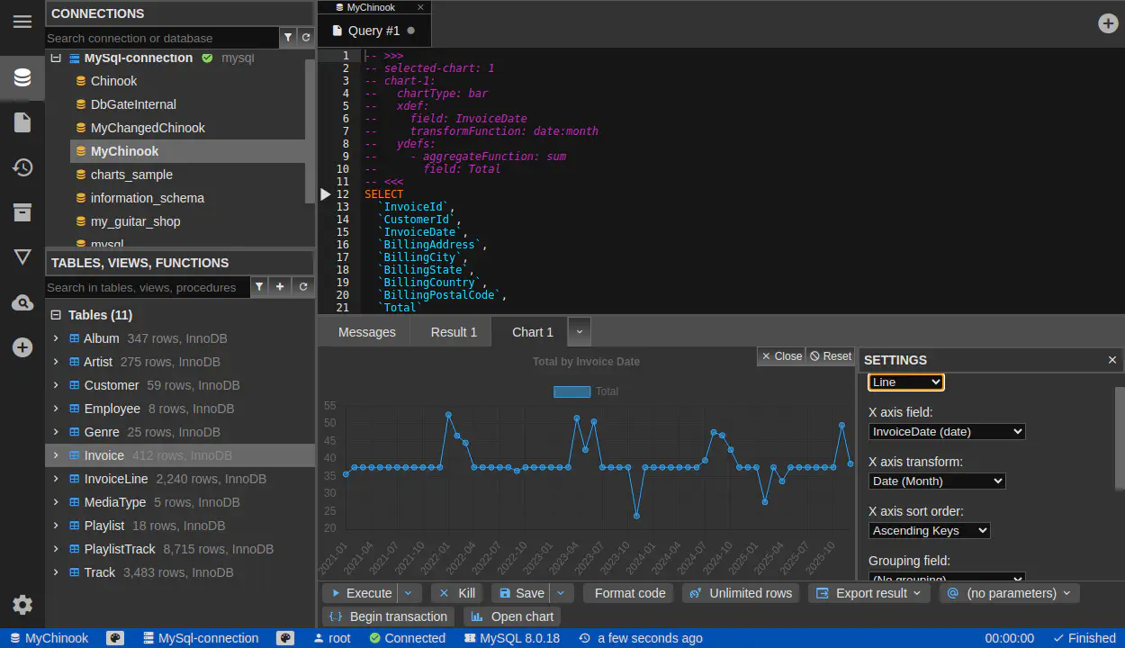Refresh the tables list
The image size is (1125, 648).
point(303,287)
